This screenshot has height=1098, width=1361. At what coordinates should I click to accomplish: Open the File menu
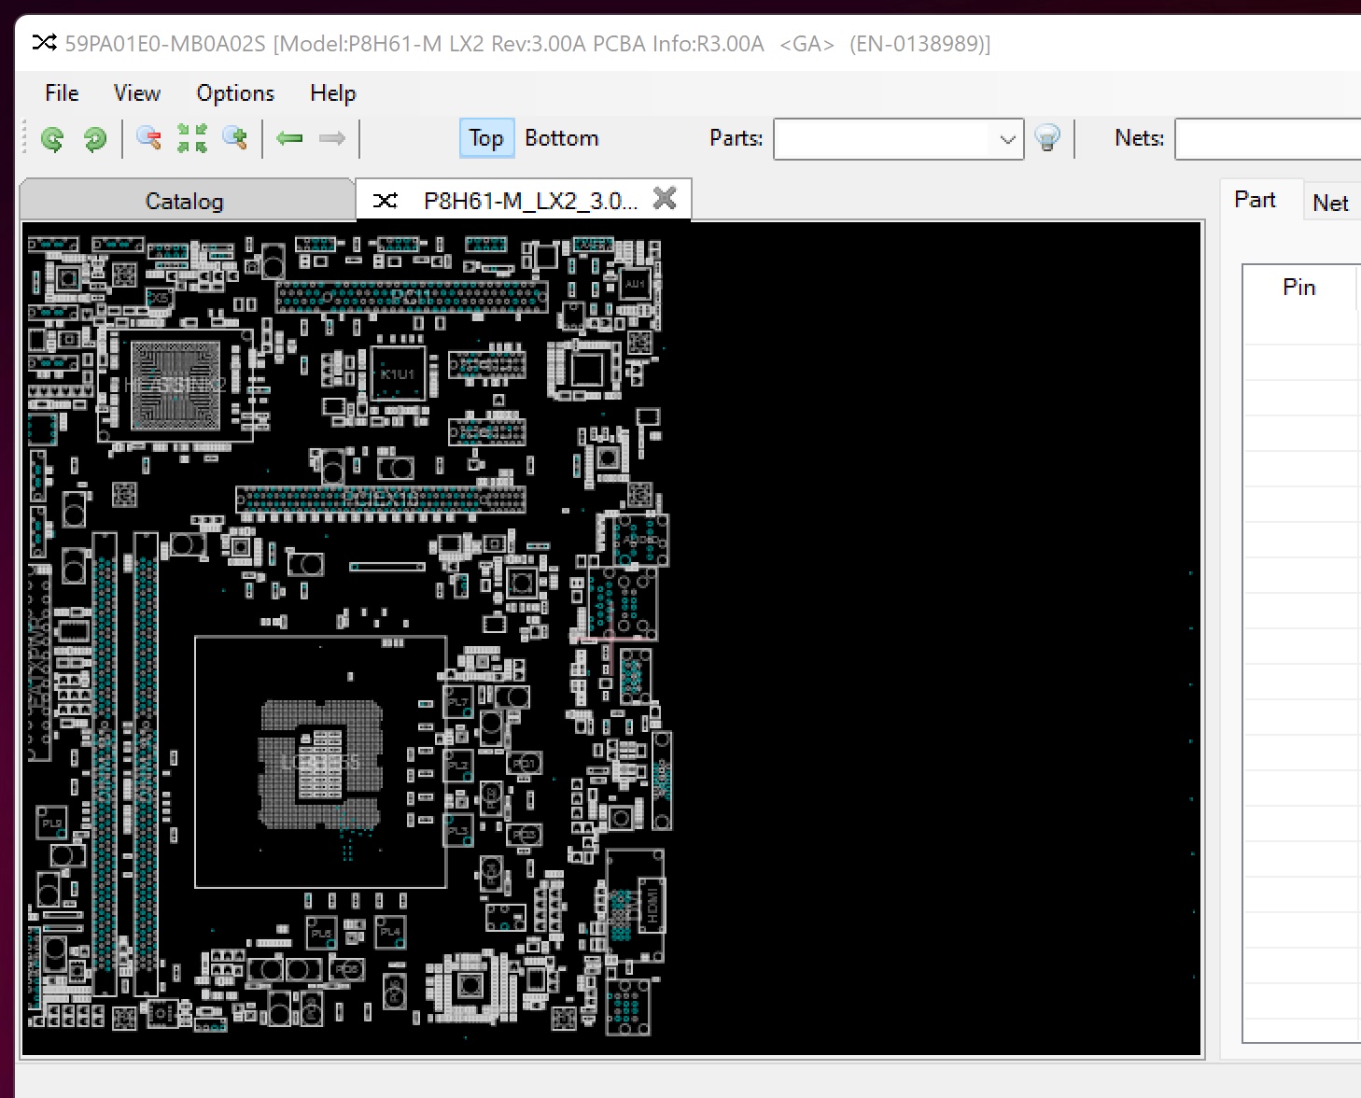click(62, 93)
